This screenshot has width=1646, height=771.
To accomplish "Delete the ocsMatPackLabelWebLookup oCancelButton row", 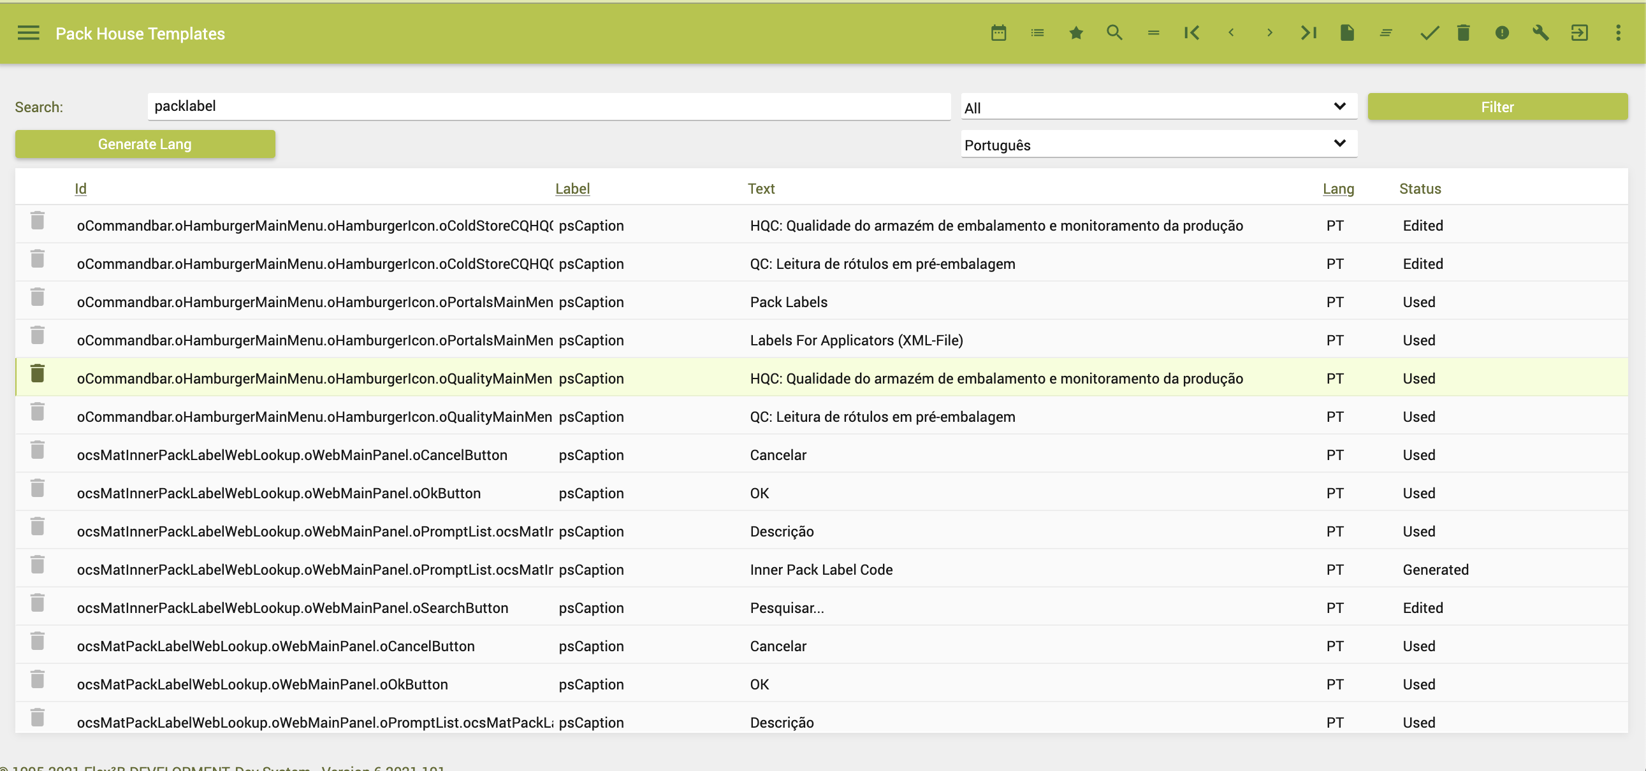I will (x=38, y=641).
